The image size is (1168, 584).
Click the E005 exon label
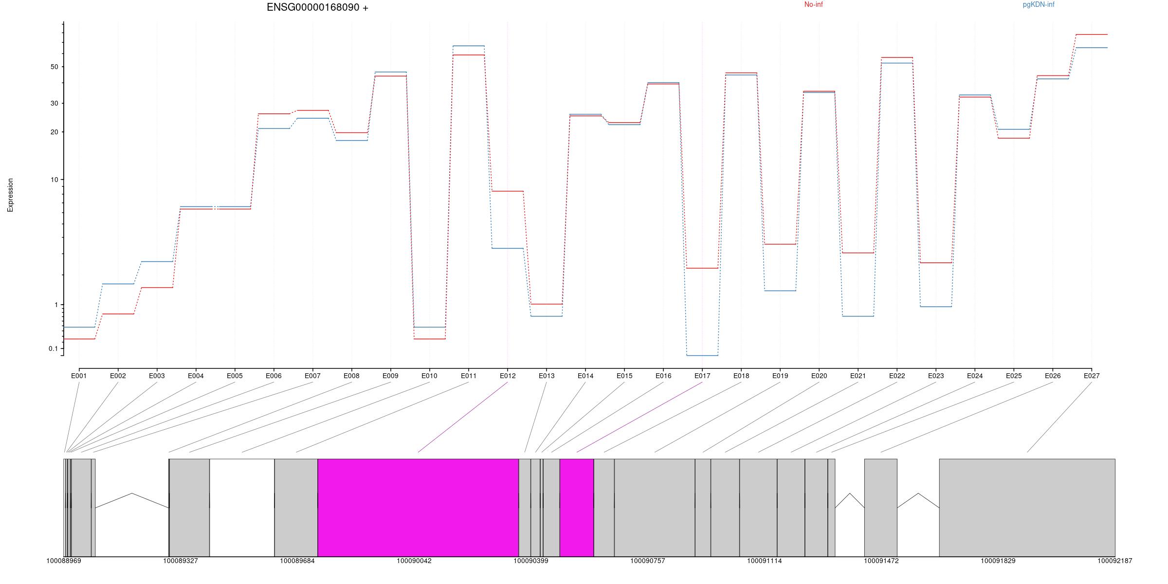coord(235,376)
